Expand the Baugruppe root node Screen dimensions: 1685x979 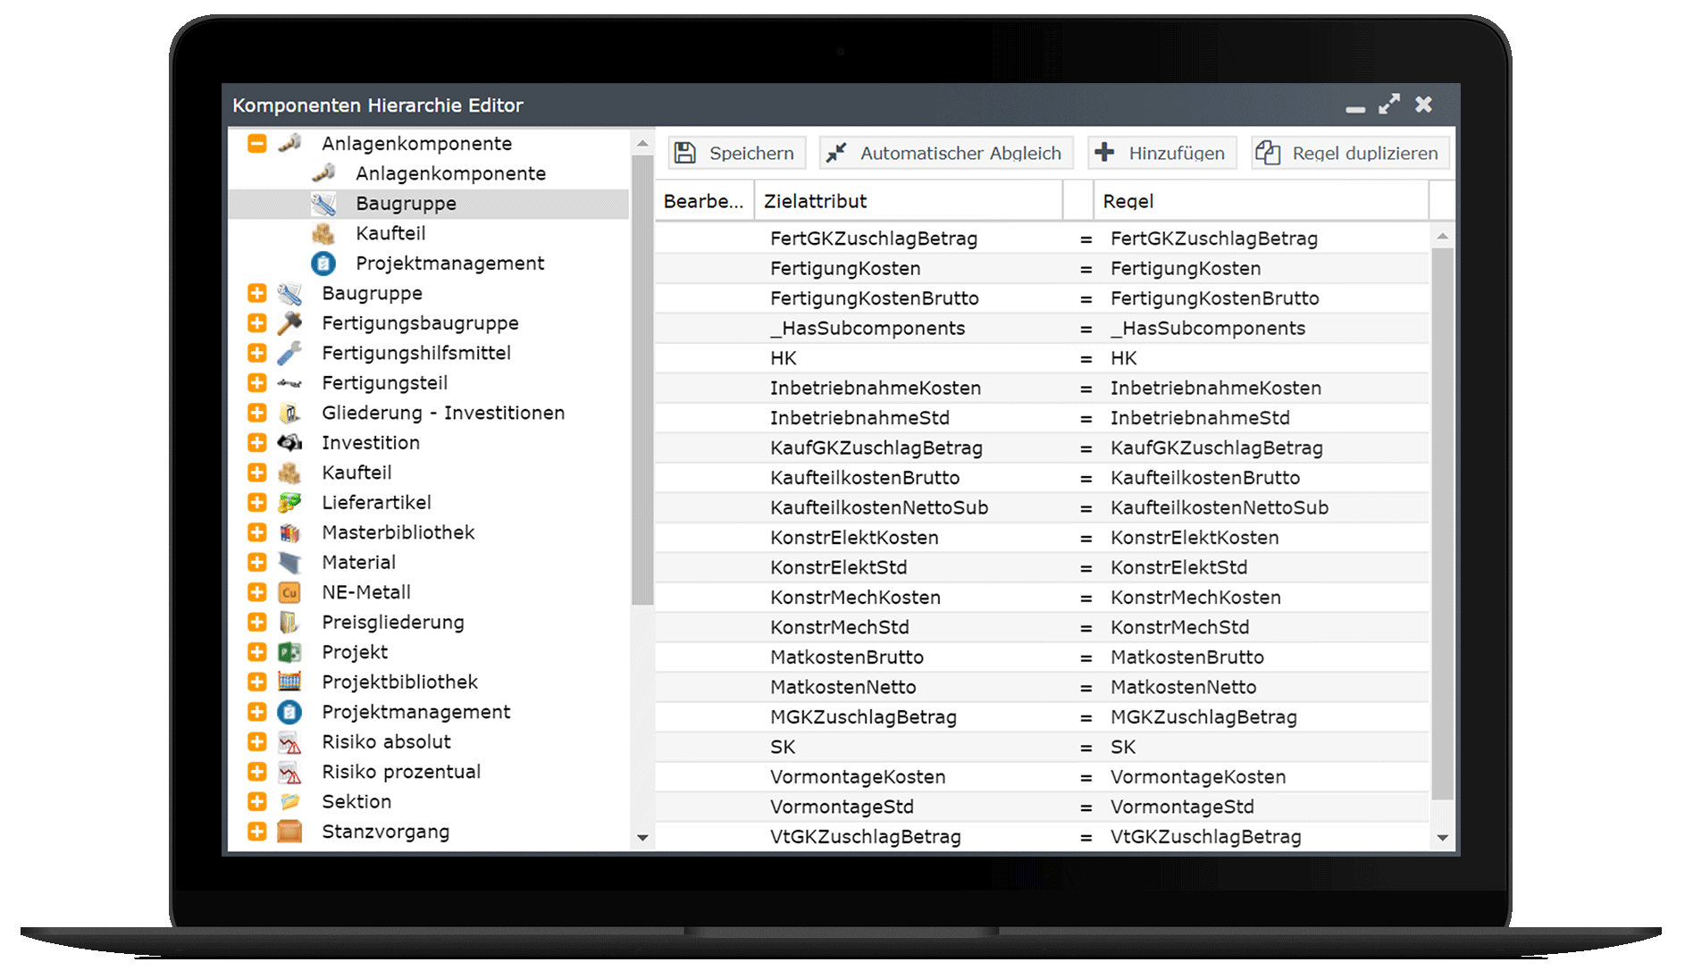pos(257,293)
